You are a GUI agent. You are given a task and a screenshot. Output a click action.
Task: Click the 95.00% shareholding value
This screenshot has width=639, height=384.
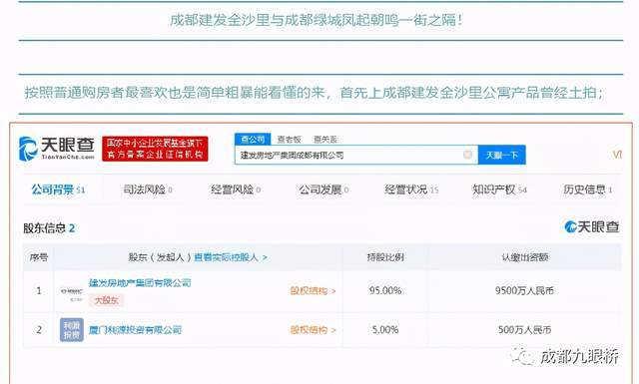click(x=385, y=290)
